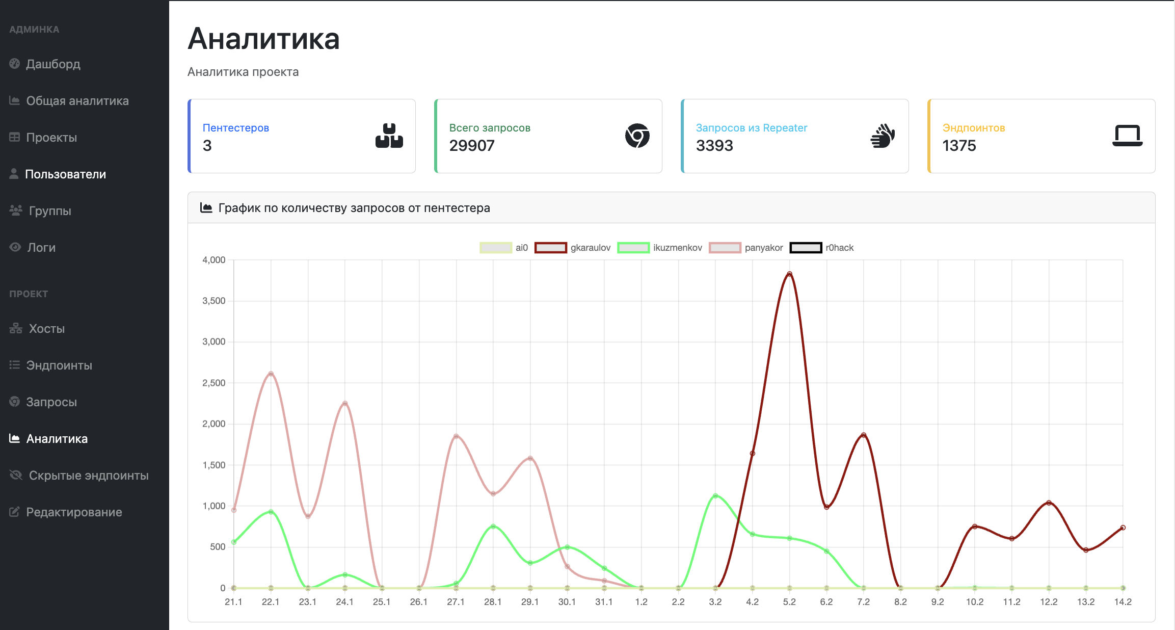Toggle gkaraulov series swatch in legend
1175x630 pixels.
[551, 248]
